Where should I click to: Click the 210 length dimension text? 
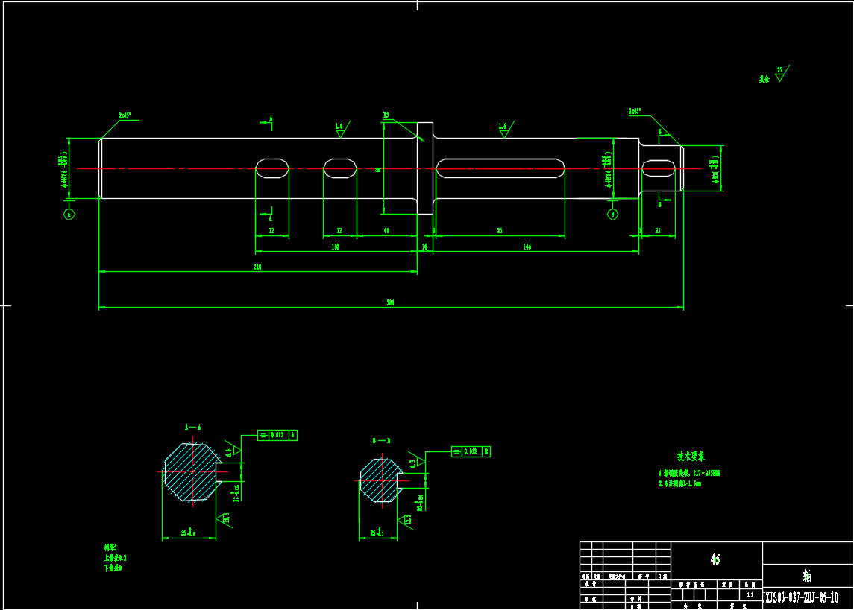coord(257,267)
